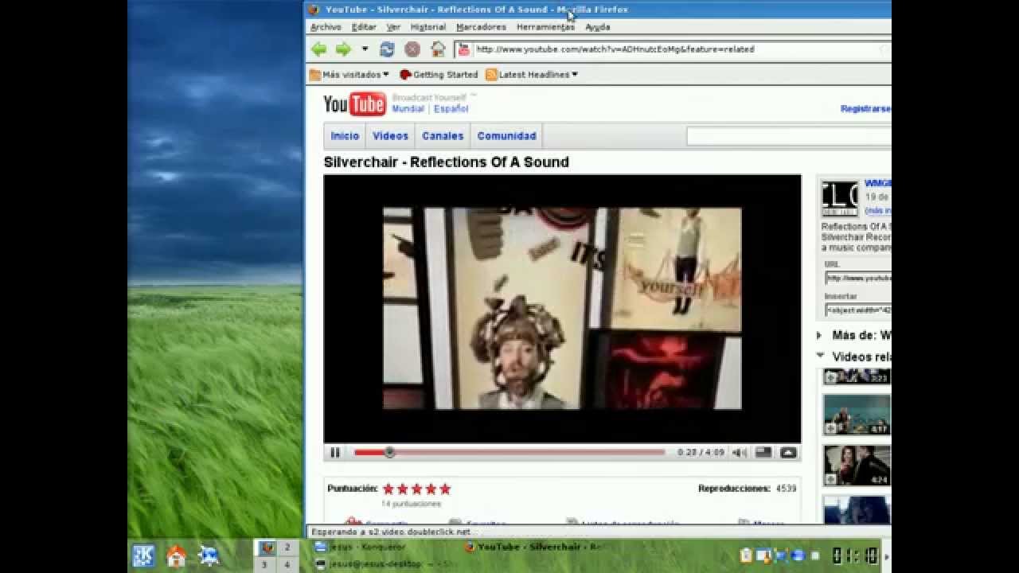Click the Klipper clipboard tray icon
This screenshot has height=573, width=1019.
pos(746,555)
